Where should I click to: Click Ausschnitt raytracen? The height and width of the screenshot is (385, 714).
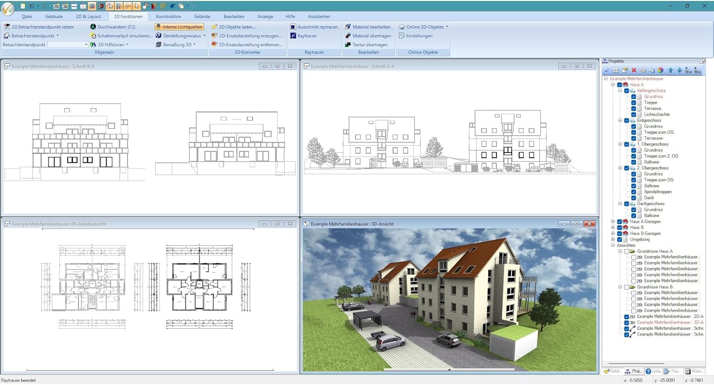(x=313, y=27)
